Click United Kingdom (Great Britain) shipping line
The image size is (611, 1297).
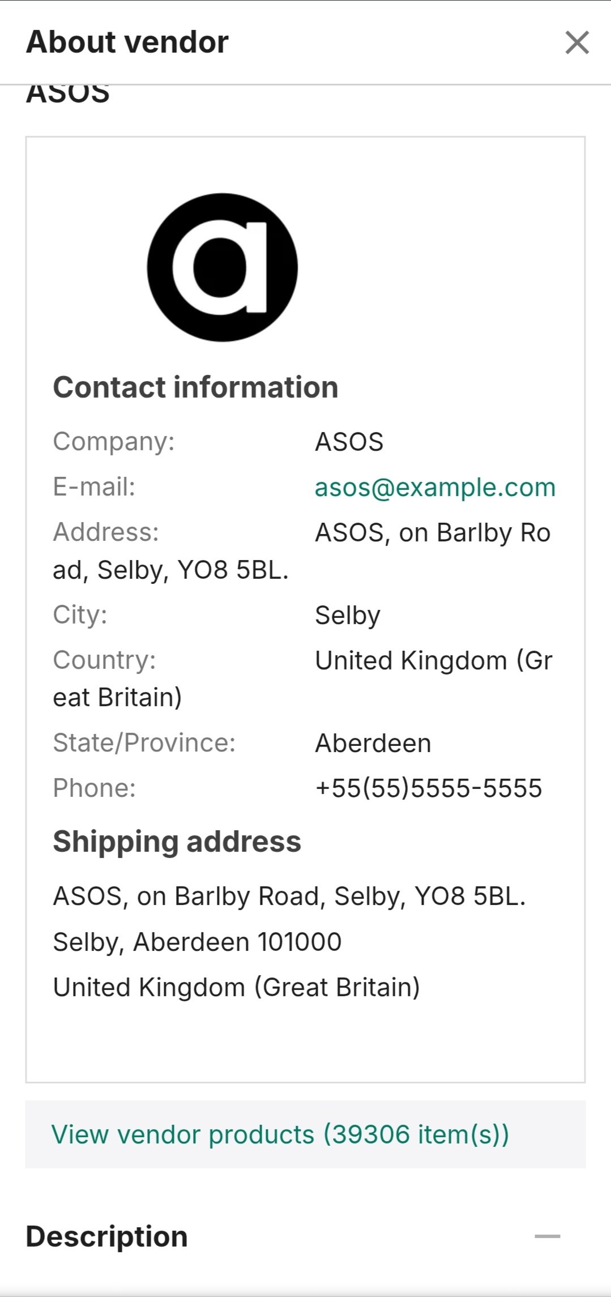click(236, 987)
